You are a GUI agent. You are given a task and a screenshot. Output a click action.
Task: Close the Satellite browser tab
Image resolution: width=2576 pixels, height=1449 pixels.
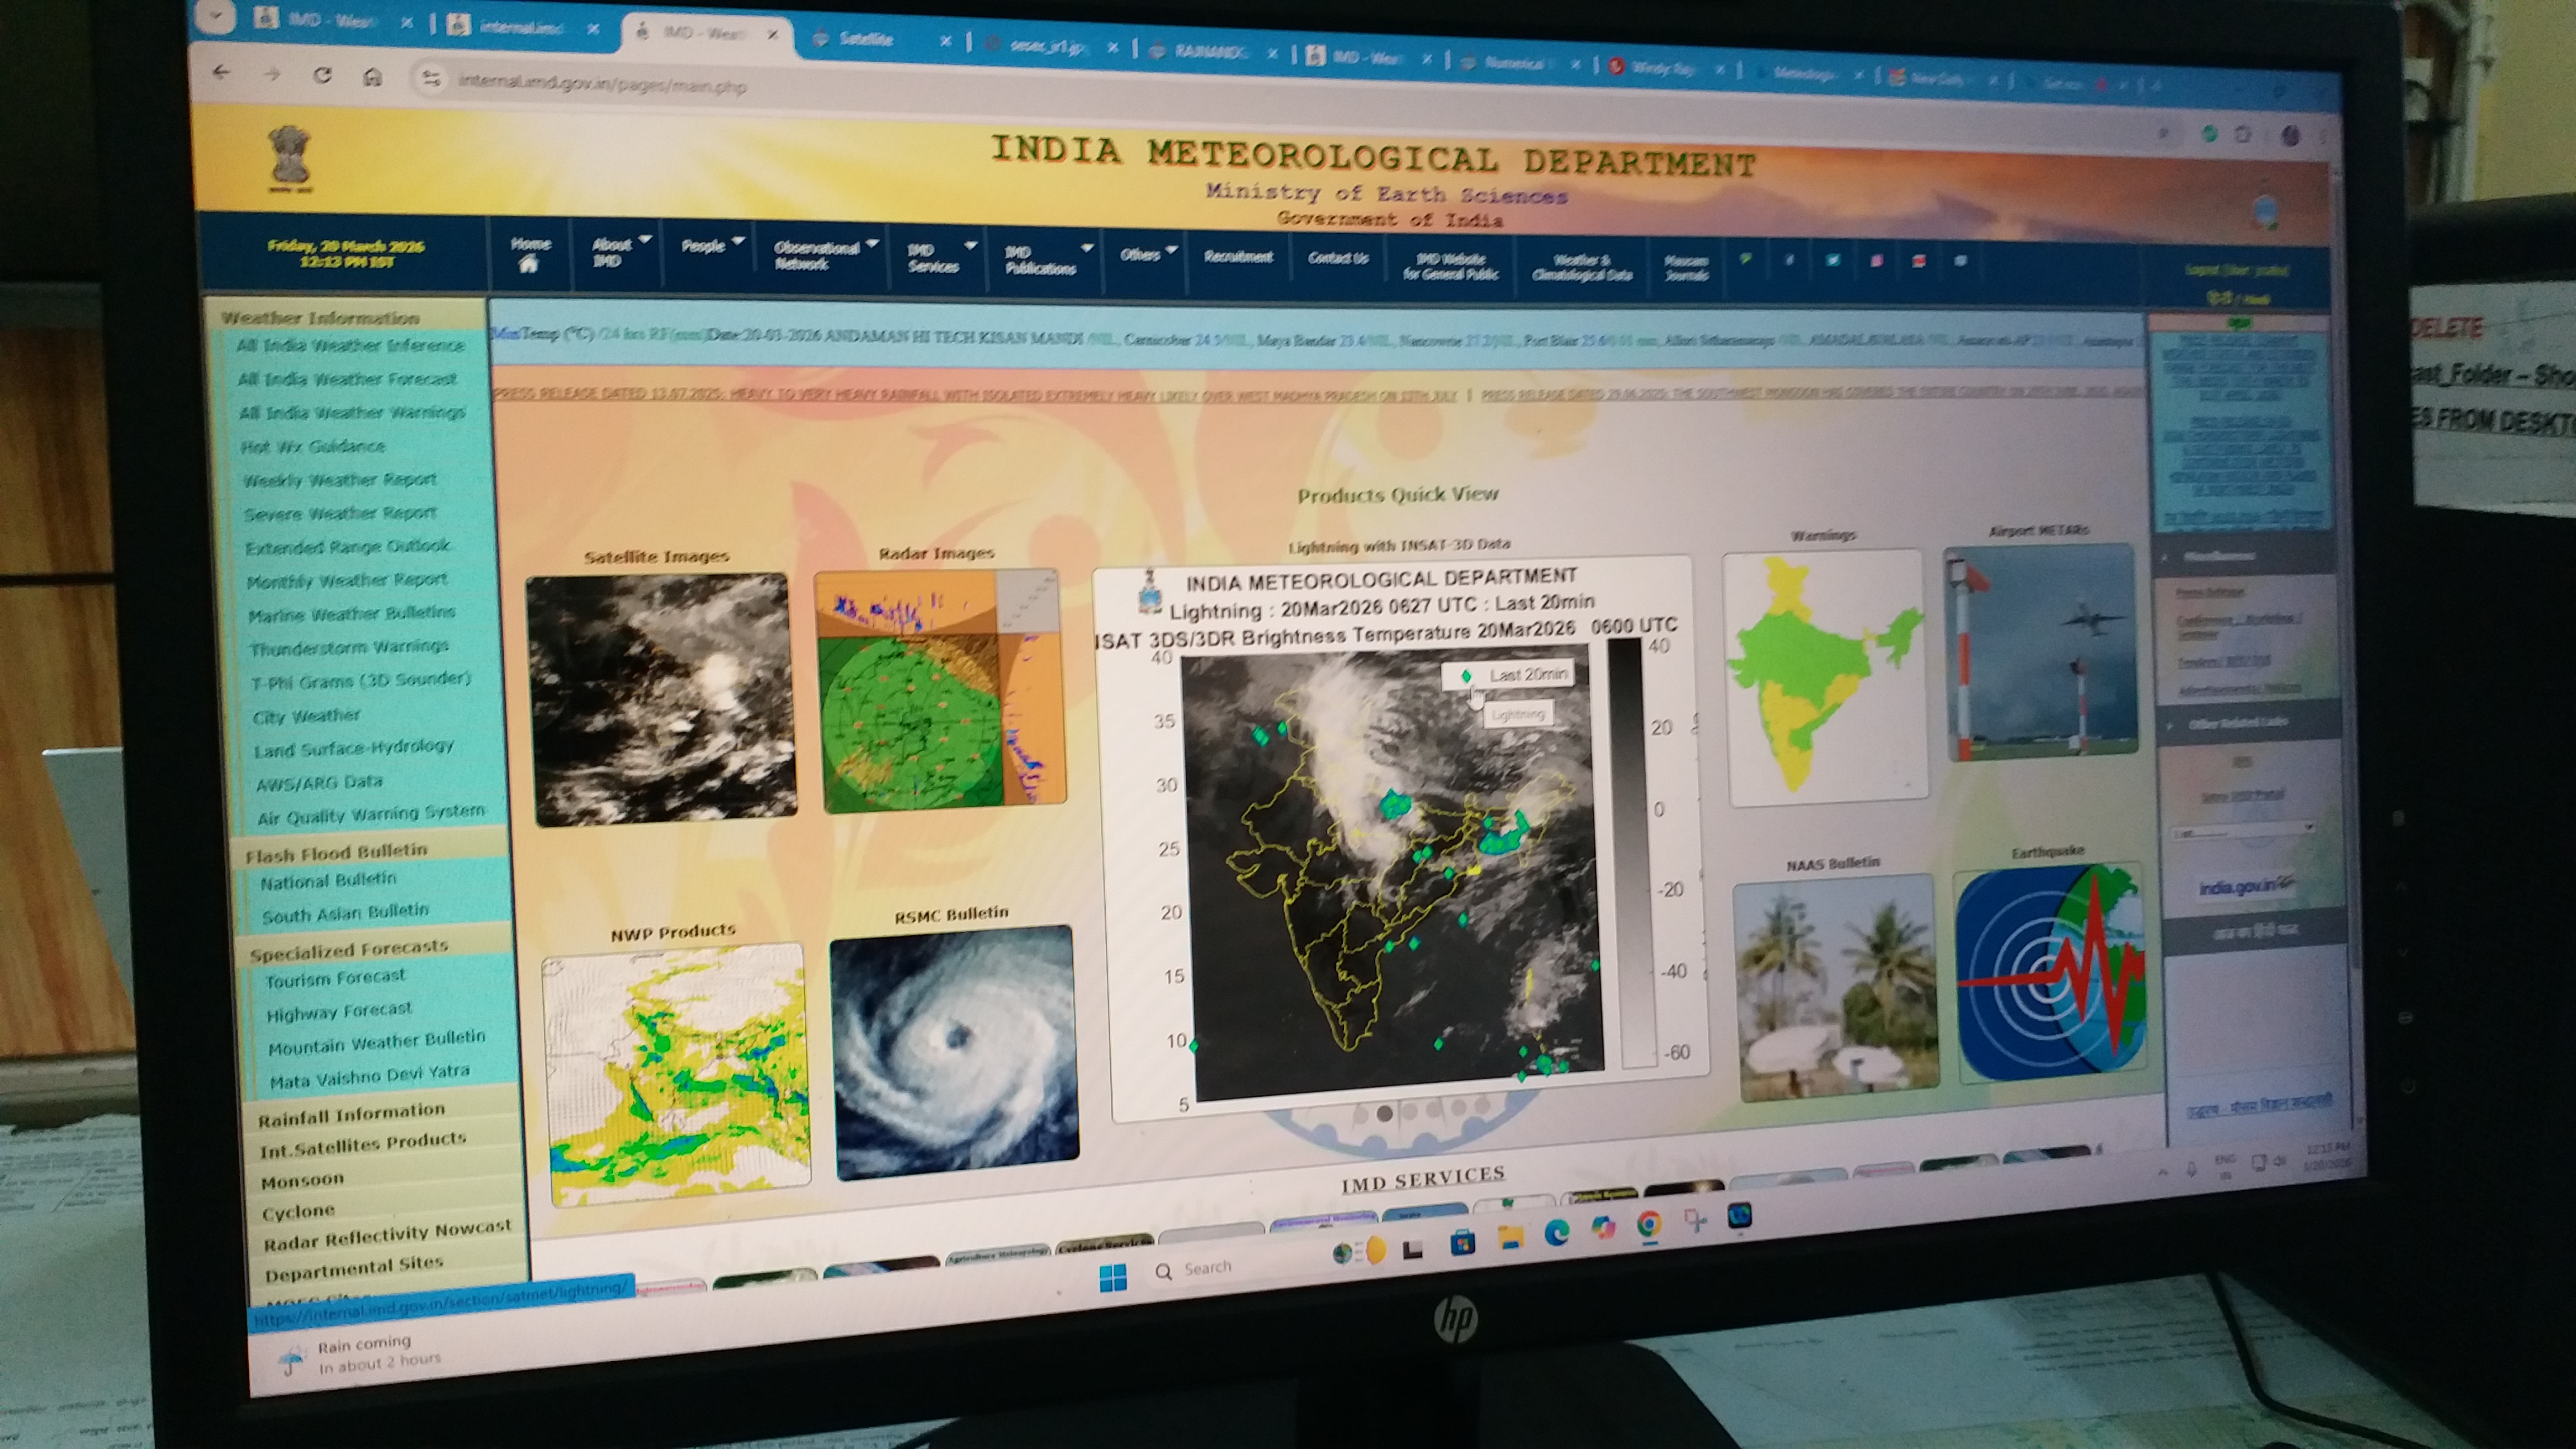(945, 41)
